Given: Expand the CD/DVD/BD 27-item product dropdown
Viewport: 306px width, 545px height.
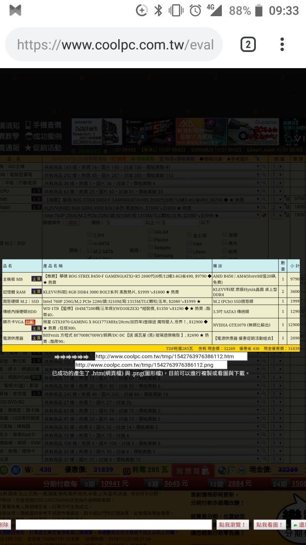Looking at the screenshot, I should 152,402.
